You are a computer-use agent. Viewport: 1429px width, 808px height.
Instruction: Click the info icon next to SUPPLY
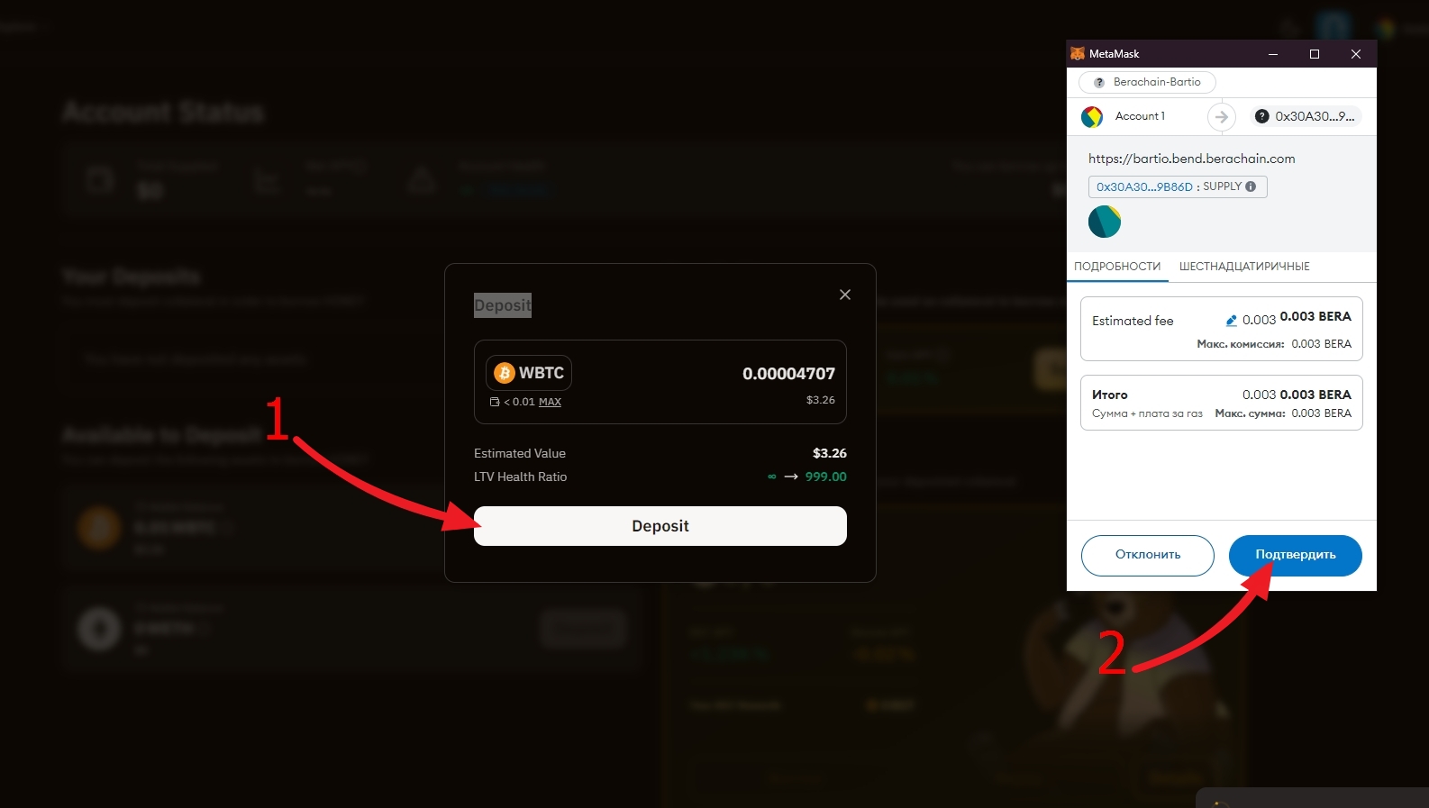point(1251,186)
